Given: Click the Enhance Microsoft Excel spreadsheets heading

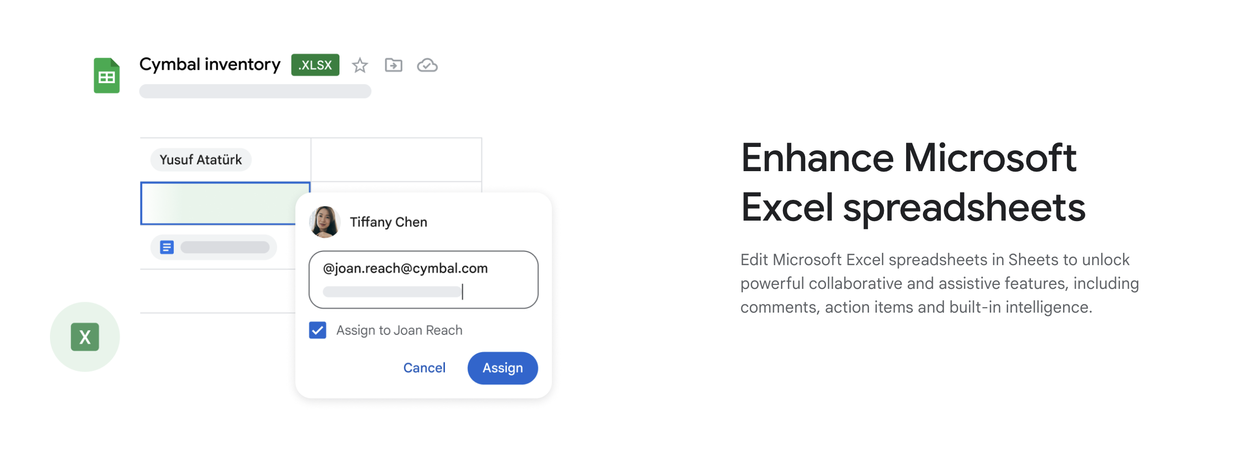Looking at the screenshot, I should (x=913, y=182).
